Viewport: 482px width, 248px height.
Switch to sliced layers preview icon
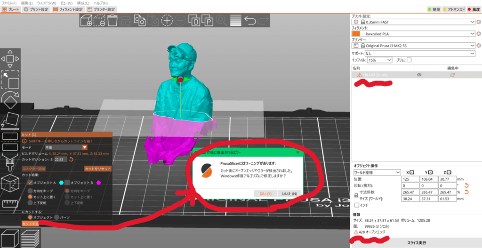click(x=31, y=238)
